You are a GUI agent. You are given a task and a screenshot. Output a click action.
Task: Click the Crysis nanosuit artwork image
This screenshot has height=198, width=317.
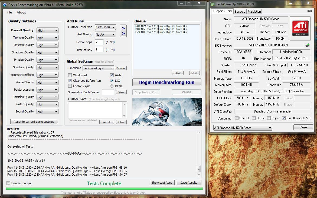click(167, 112)
